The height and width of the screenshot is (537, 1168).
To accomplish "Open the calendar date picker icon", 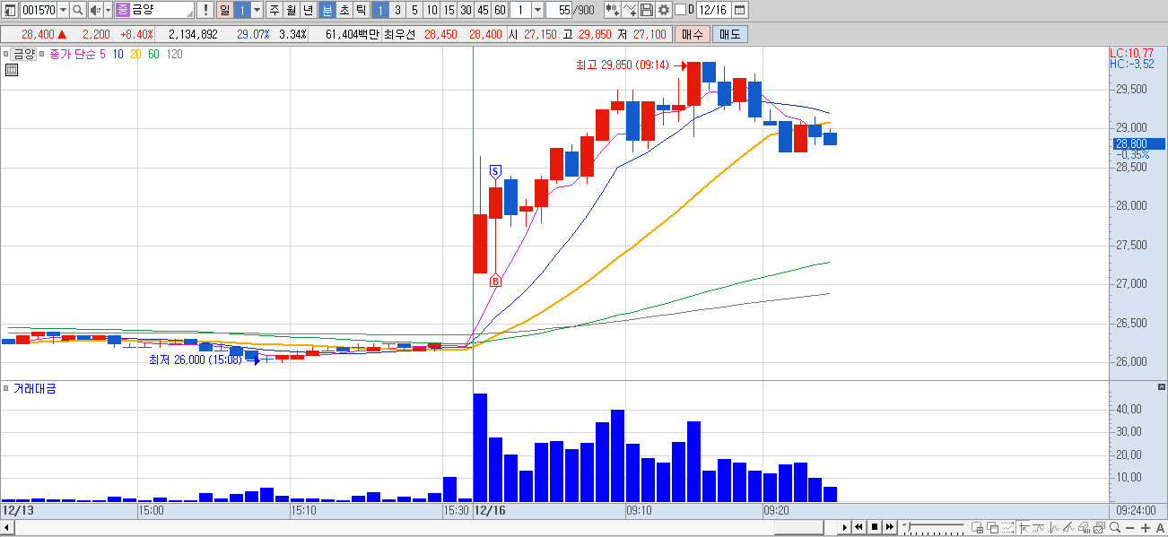I will click(739, 11).
